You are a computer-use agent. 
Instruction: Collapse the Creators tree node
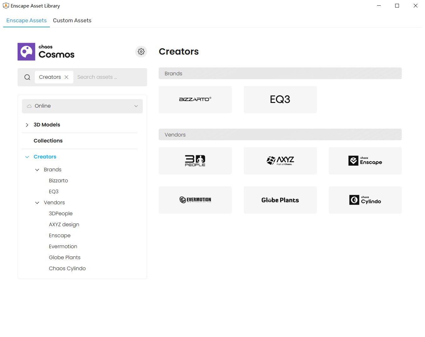(x=27, y=157)
